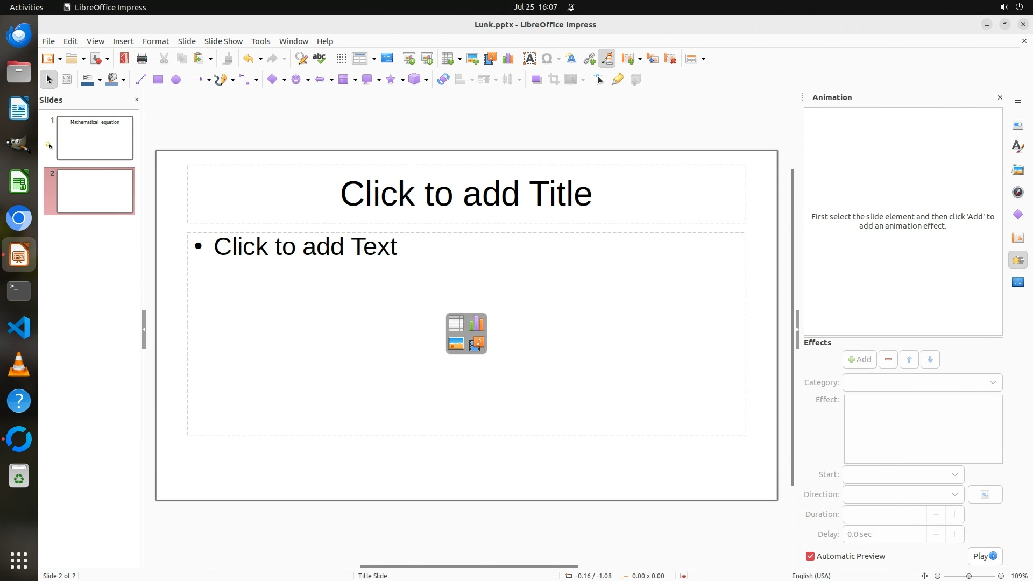1033x581 pixels.
Task: Open the Stars and Banners shapes dropdown arrow
Action: click(x=402, y=80)
